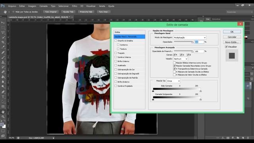The image size is (254, 143).
Task: Select the Paint Bucket tool
Action: tap(3, 77)
